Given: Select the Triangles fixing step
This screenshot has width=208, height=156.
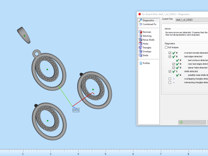Looking at the screenshot, I should tap(145, 48).
